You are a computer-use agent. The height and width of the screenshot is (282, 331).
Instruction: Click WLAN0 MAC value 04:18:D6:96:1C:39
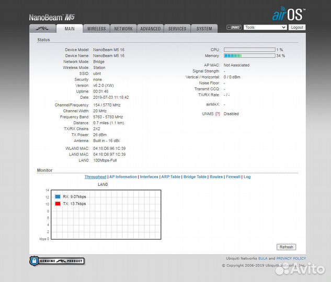109,148
